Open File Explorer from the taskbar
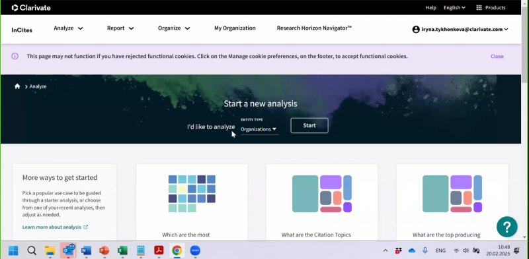 coord(50,250)
